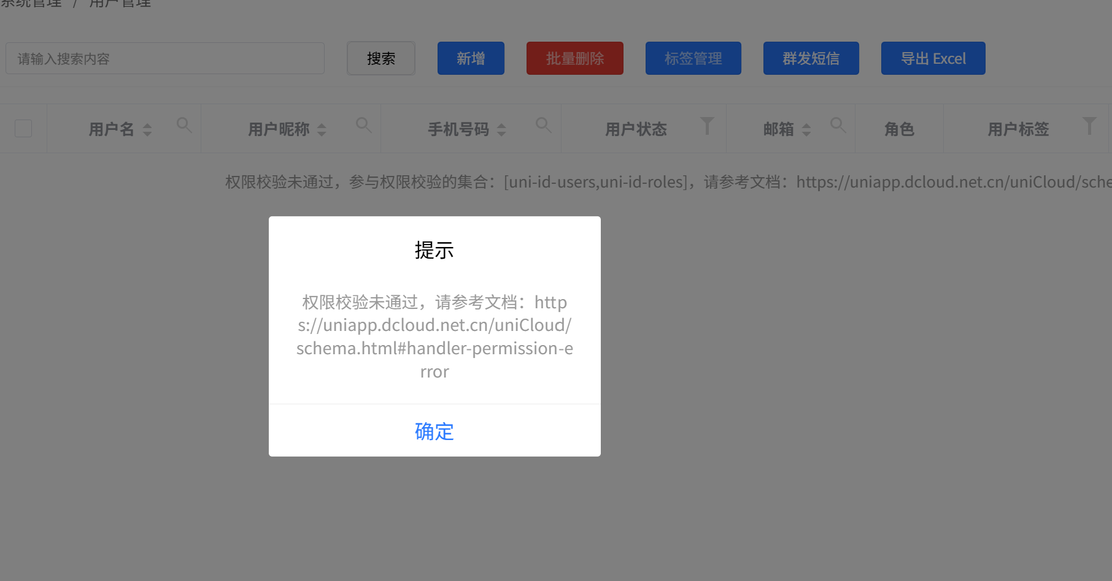Toggle select-all checkbox in table header
The height and width of the screenshot is (581, 1112).
click(23, 129)
